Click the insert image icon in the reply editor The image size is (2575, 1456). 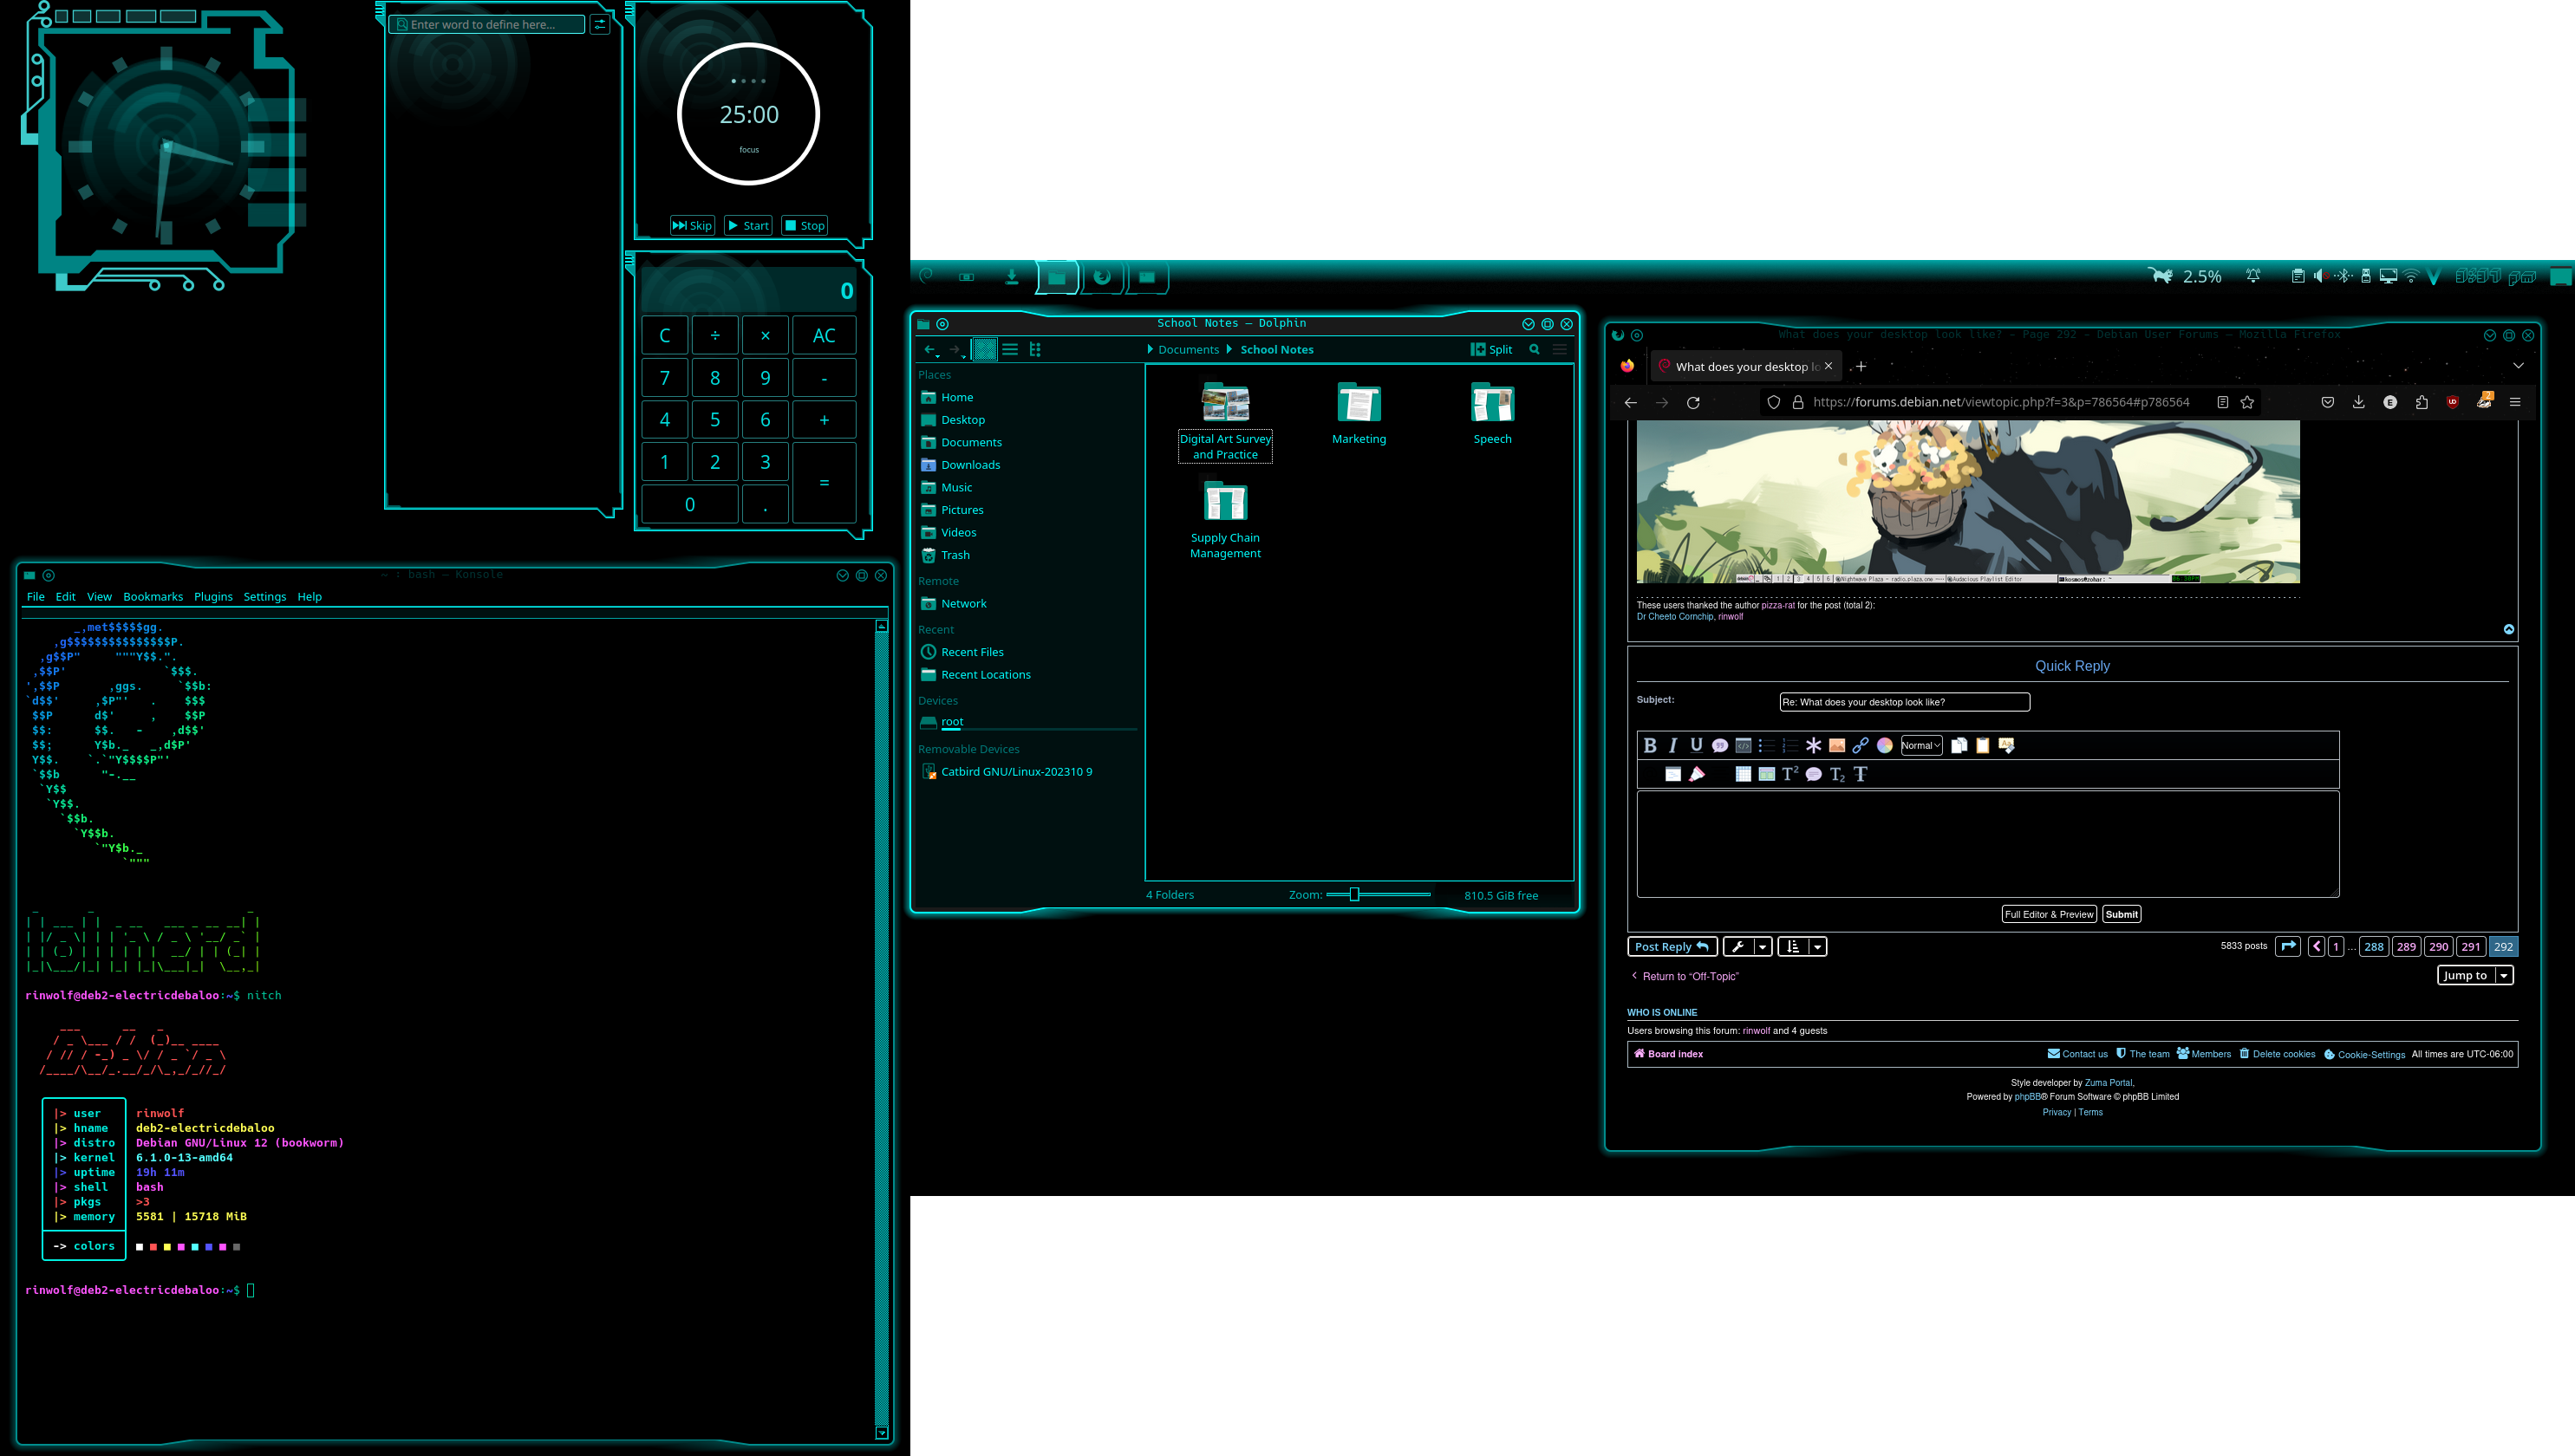pos(1838,746)
